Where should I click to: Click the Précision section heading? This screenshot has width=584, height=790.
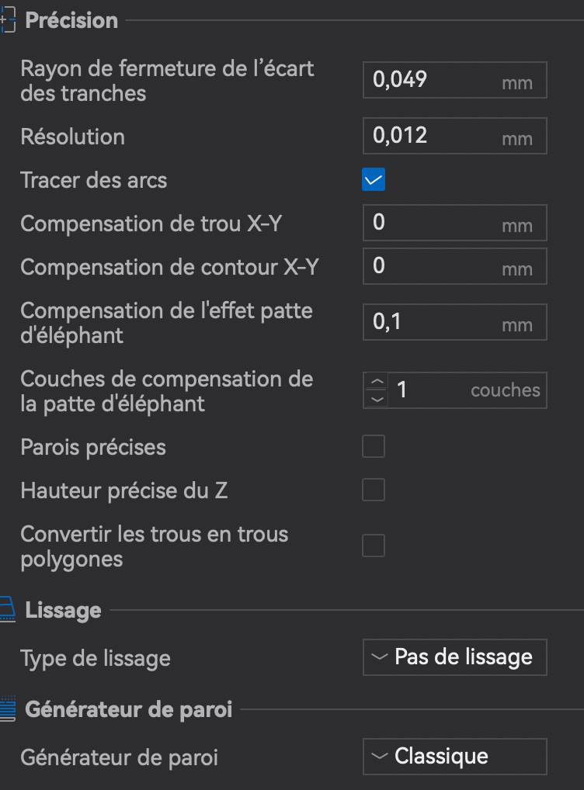71,21
